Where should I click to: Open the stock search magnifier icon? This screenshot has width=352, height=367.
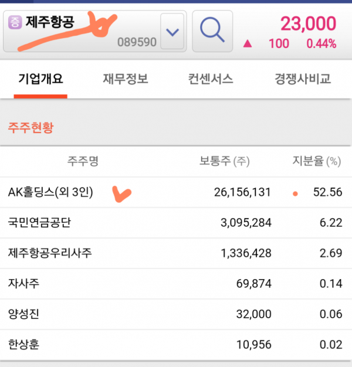tap(212, 31)
